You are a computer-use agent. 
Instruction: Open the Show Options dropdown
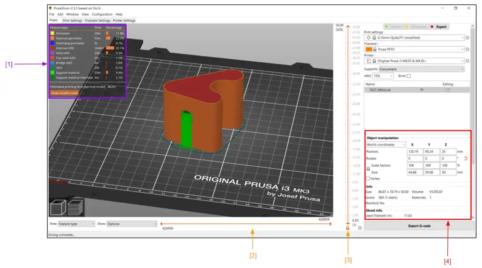pyautogui.click(x=132, y=224)
